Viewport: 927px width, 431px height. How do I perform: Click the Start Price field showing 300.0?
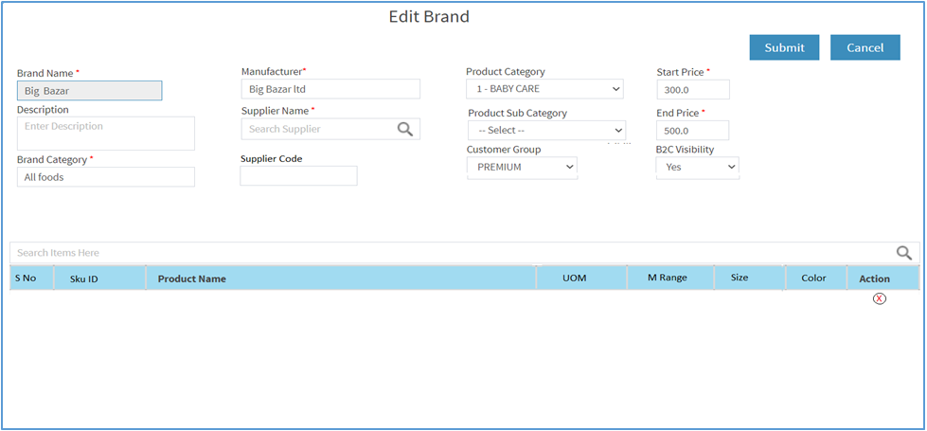[693, 90]
